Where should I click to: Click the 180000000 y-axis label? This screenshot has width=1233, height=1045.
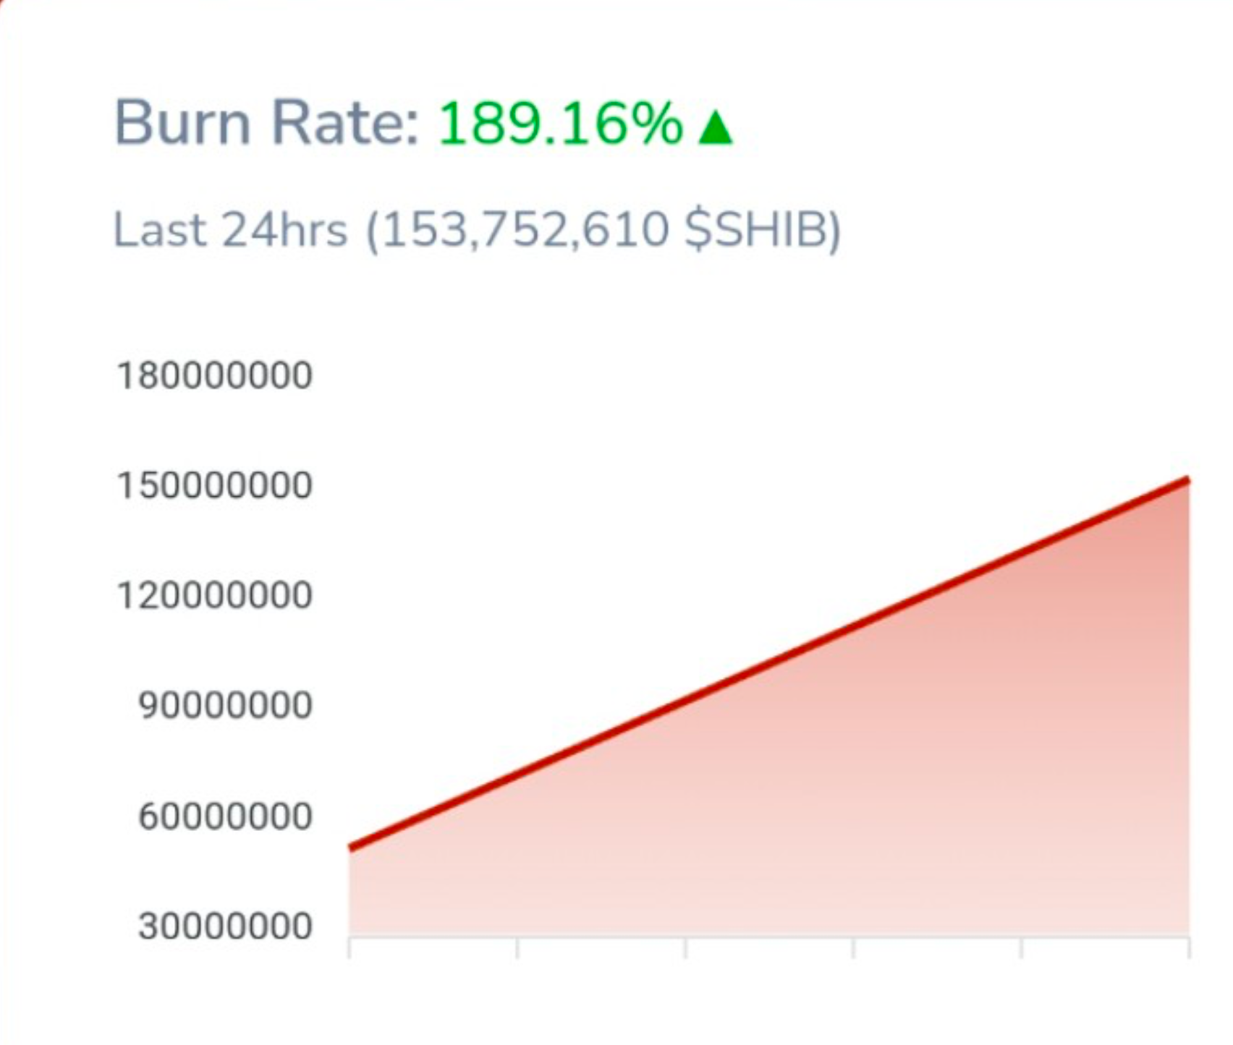(x=214, y=376)
